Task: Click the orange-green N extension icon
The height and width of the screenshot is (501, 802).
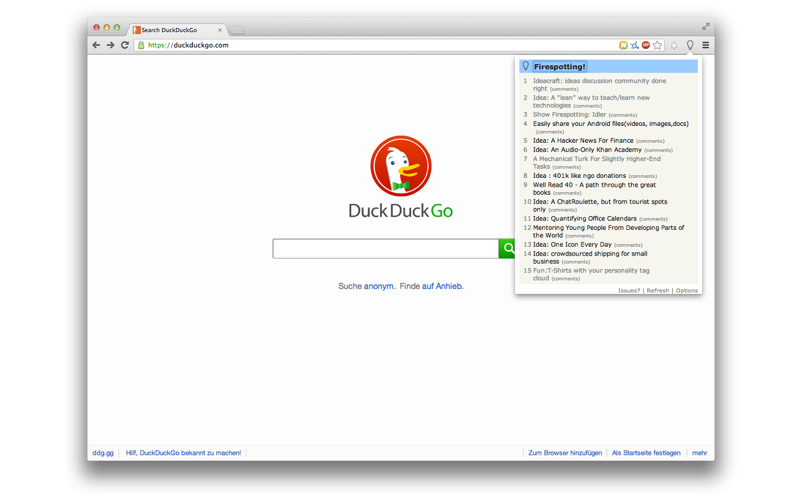Action: point(623,45)
